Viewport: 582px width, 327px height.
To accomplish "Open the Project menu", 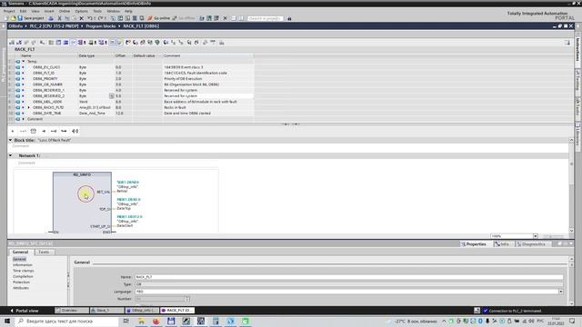I will pyautogui.click(x=9, y=11).
